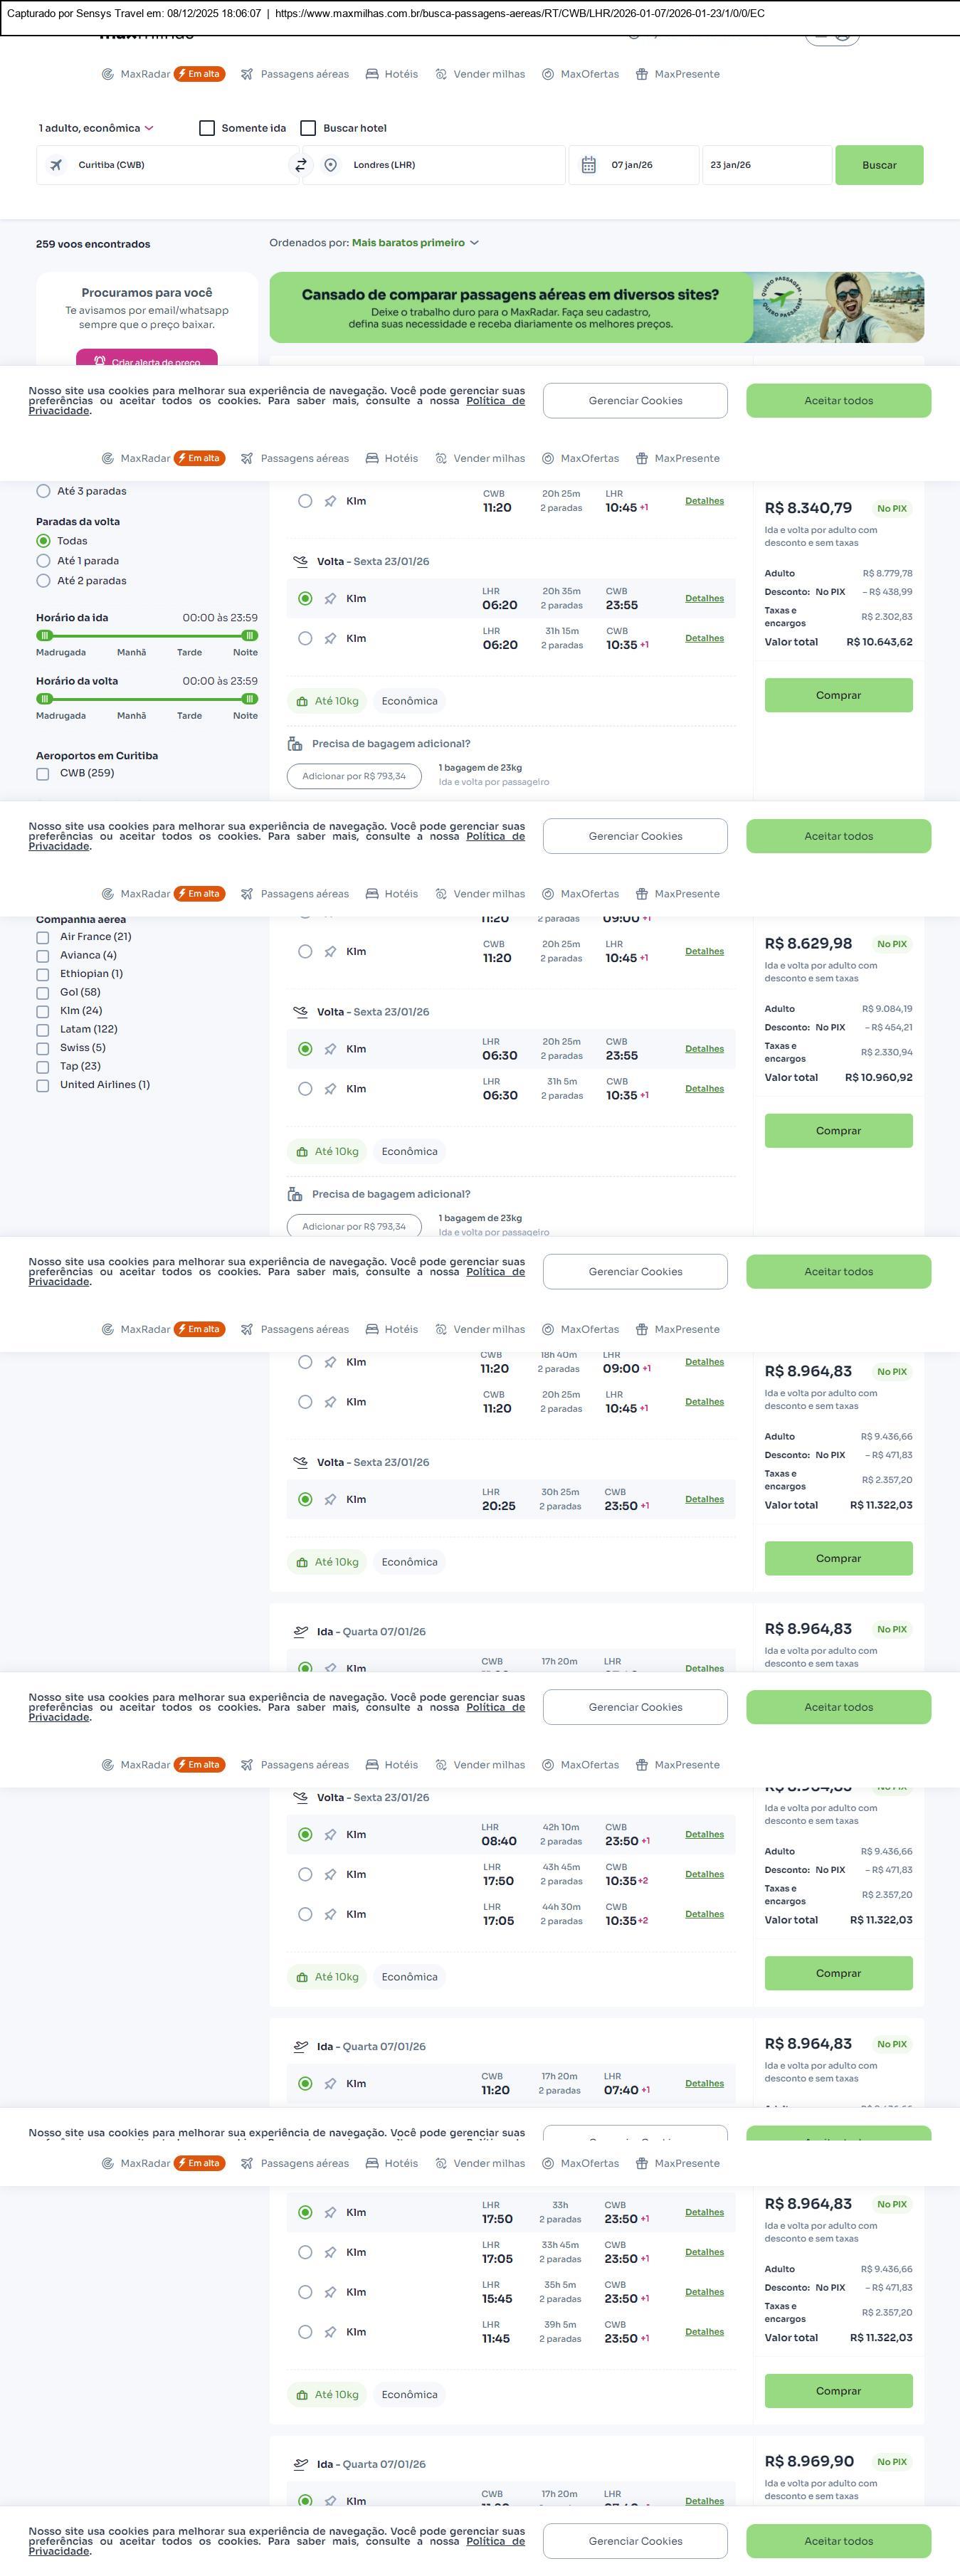Click the 23 jan/26 return date field
The width and height of the screenshot is (960, 2576).
[765, 165]
